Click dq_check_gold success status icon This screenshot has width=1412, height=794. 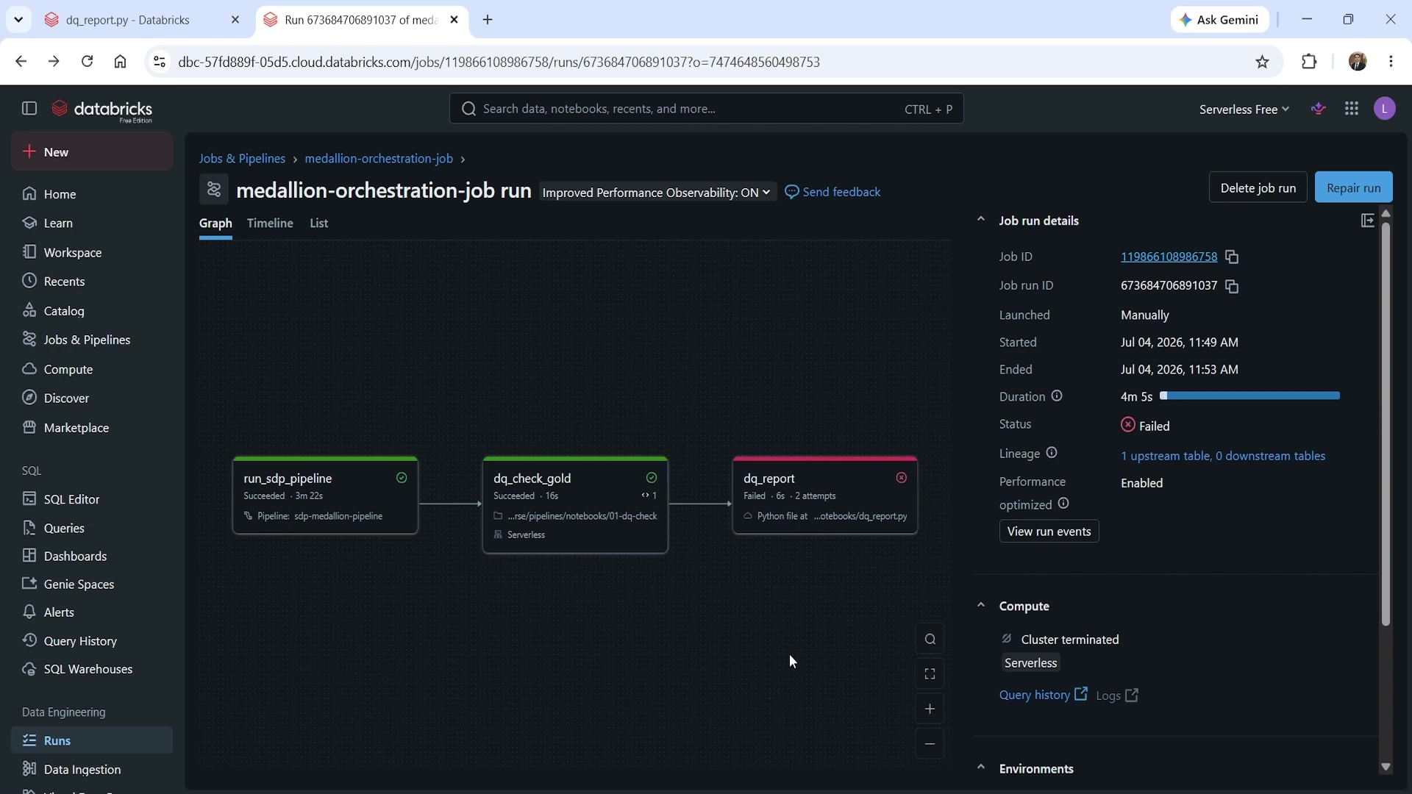(652, 478)
